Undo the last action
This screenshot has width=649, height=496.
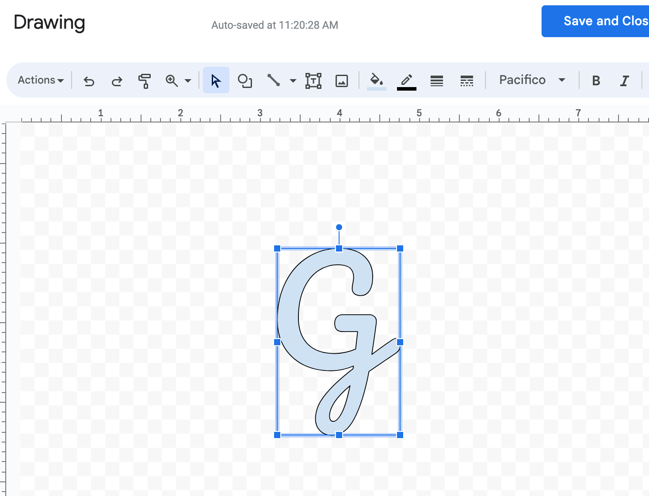click(89, 81)
